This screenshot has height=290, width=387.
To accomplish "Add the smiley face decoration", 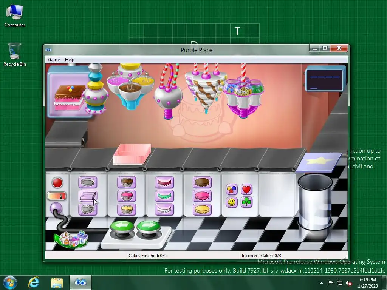I will click(x=232, y=202).
